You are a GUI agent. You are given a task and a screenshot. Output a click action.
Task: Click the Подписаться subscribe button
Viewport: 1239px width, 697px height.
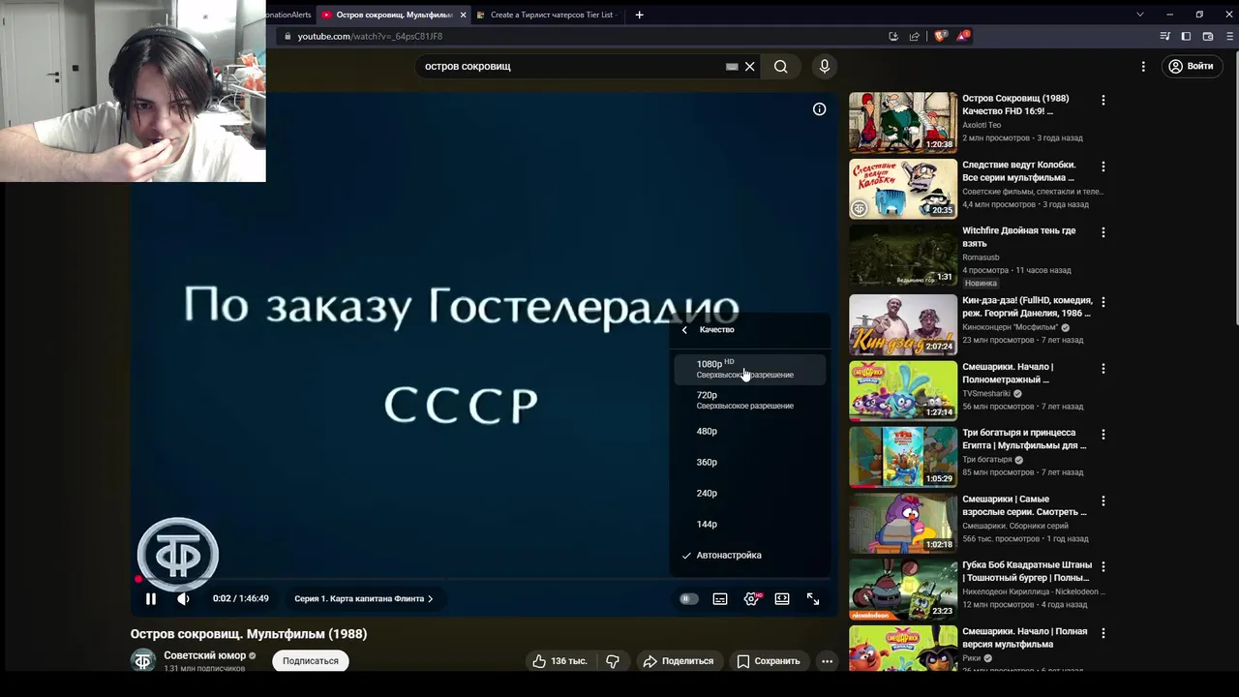[311, 661]
